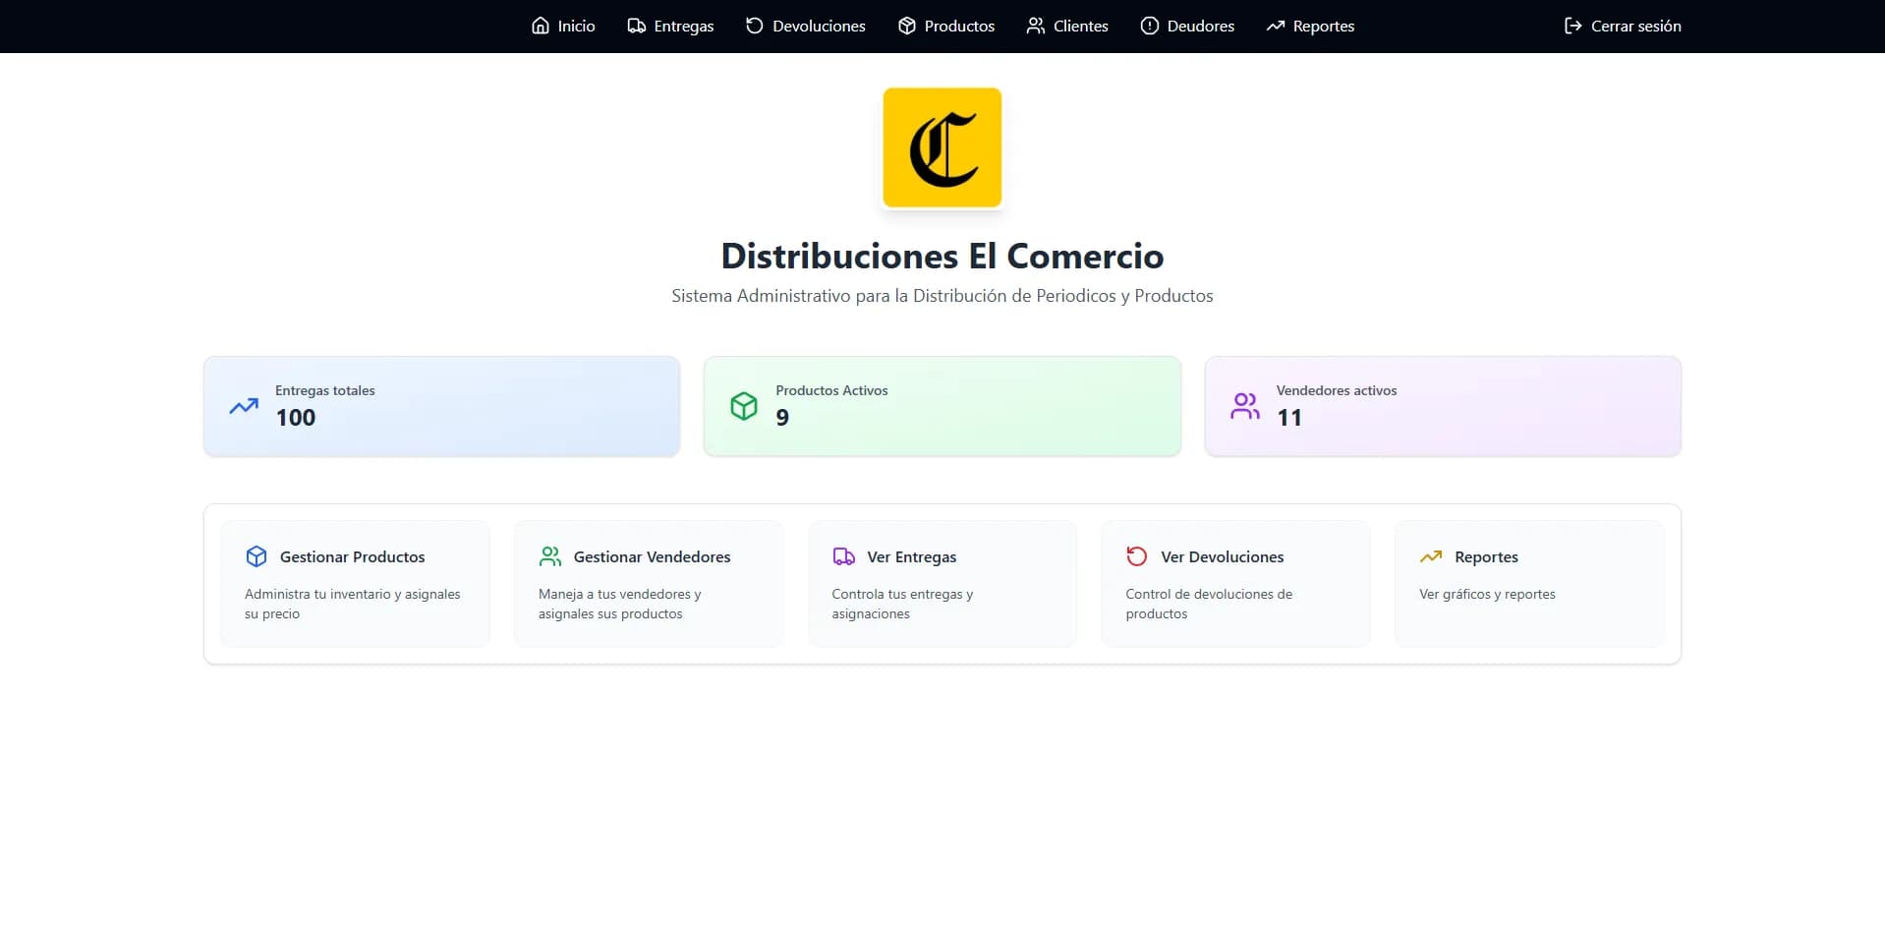Open the Inicio menu item
The image size is (1885, 929).
coord(563,27)
